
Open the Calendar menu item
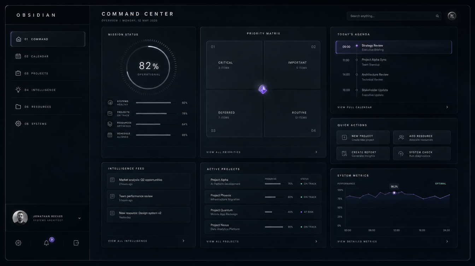point(48,56)
